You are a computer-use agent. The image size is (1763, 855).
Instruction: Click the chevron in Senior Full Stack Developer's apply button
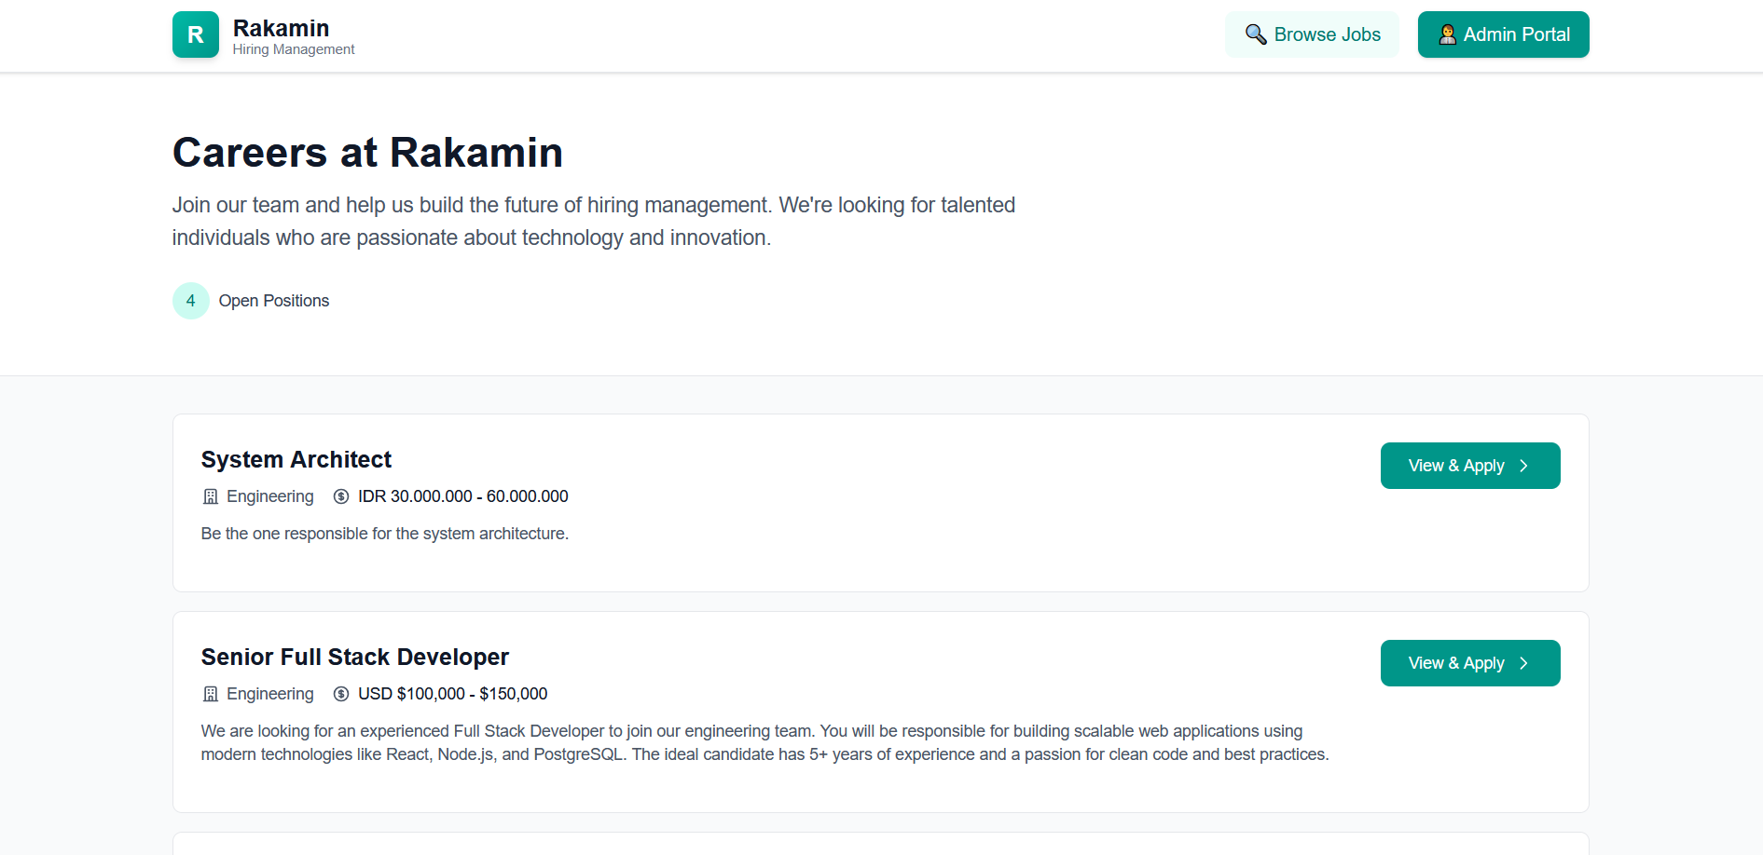pyautogui.click(x=1524, y=663)
